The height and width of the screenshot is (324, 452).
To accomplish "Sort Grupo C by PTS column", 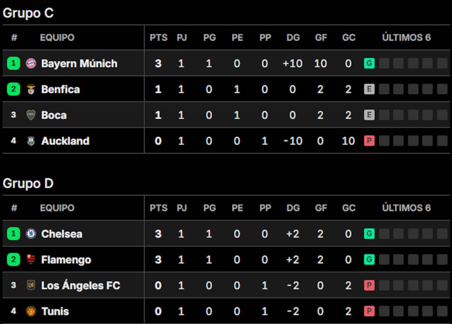I will [x=158, y=38].
